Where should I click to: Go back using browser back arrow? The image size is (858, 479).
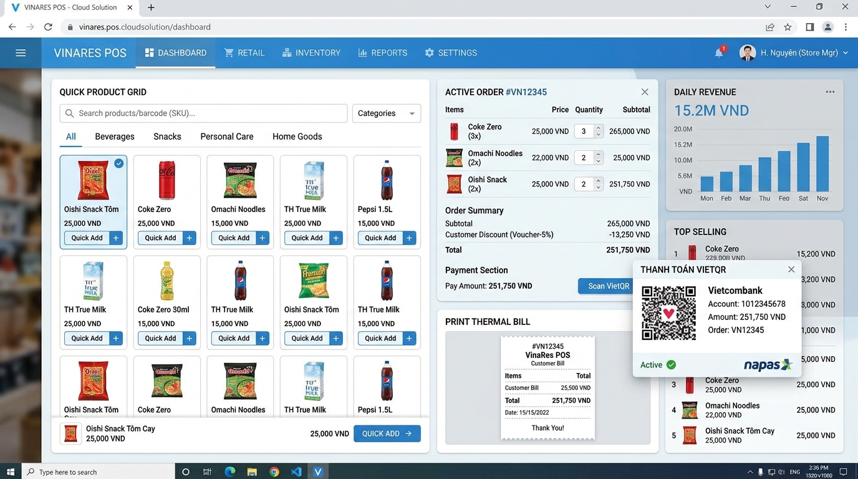(12, 27)
